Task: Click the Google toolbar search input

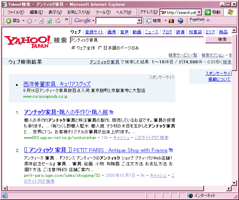Action: pos(117,21)
